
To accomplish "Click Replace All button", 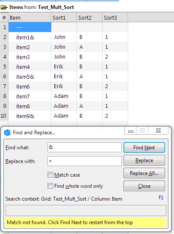I will pyautogui.click(x=144, y=173).
